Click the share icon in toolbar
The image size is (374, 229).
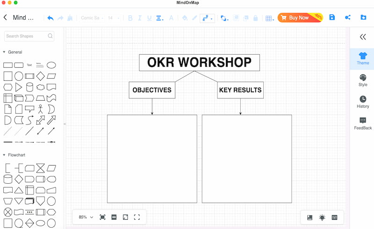pos(348,17)
